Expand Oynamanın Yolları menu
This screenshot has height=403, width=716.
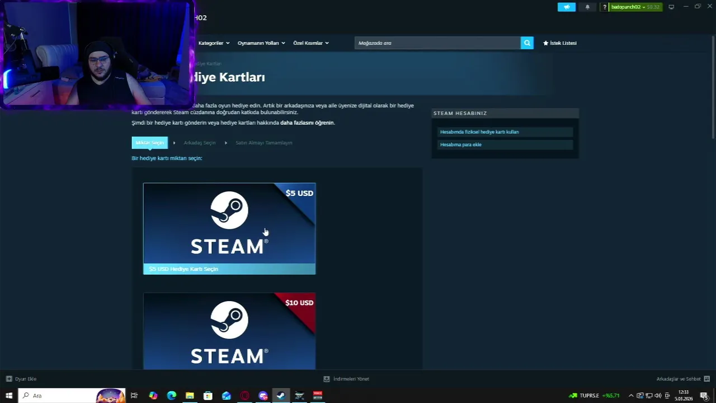coord(261,43)
